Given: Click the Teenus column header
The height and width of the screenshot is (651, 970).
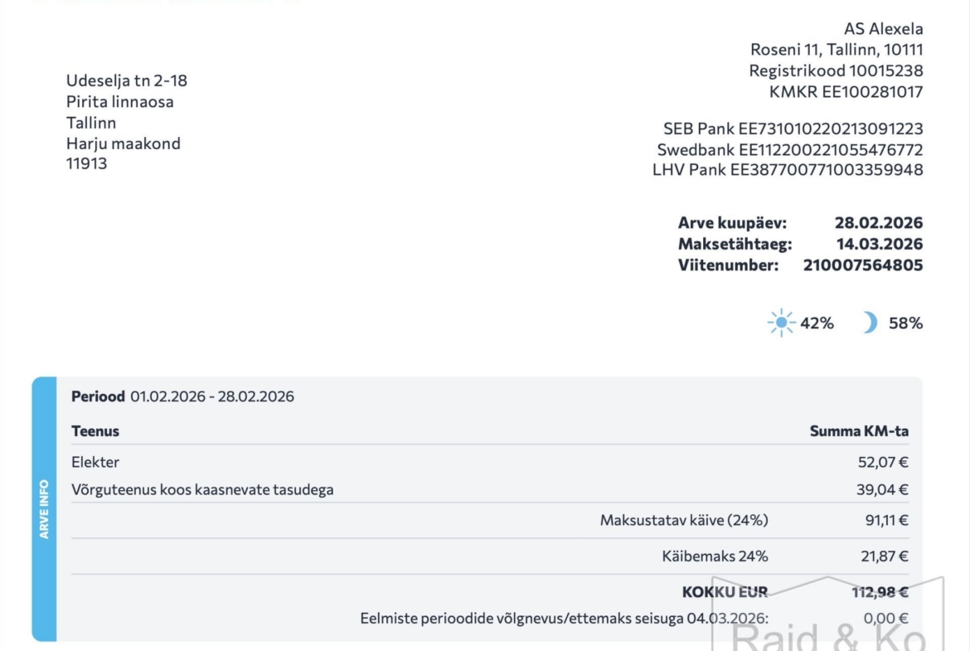Looking at the screenshot, I should 95,430.
